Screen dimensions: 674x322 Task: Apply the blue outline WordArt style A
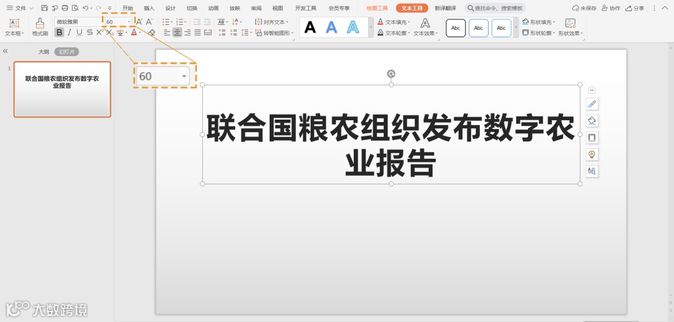point(353,27)
